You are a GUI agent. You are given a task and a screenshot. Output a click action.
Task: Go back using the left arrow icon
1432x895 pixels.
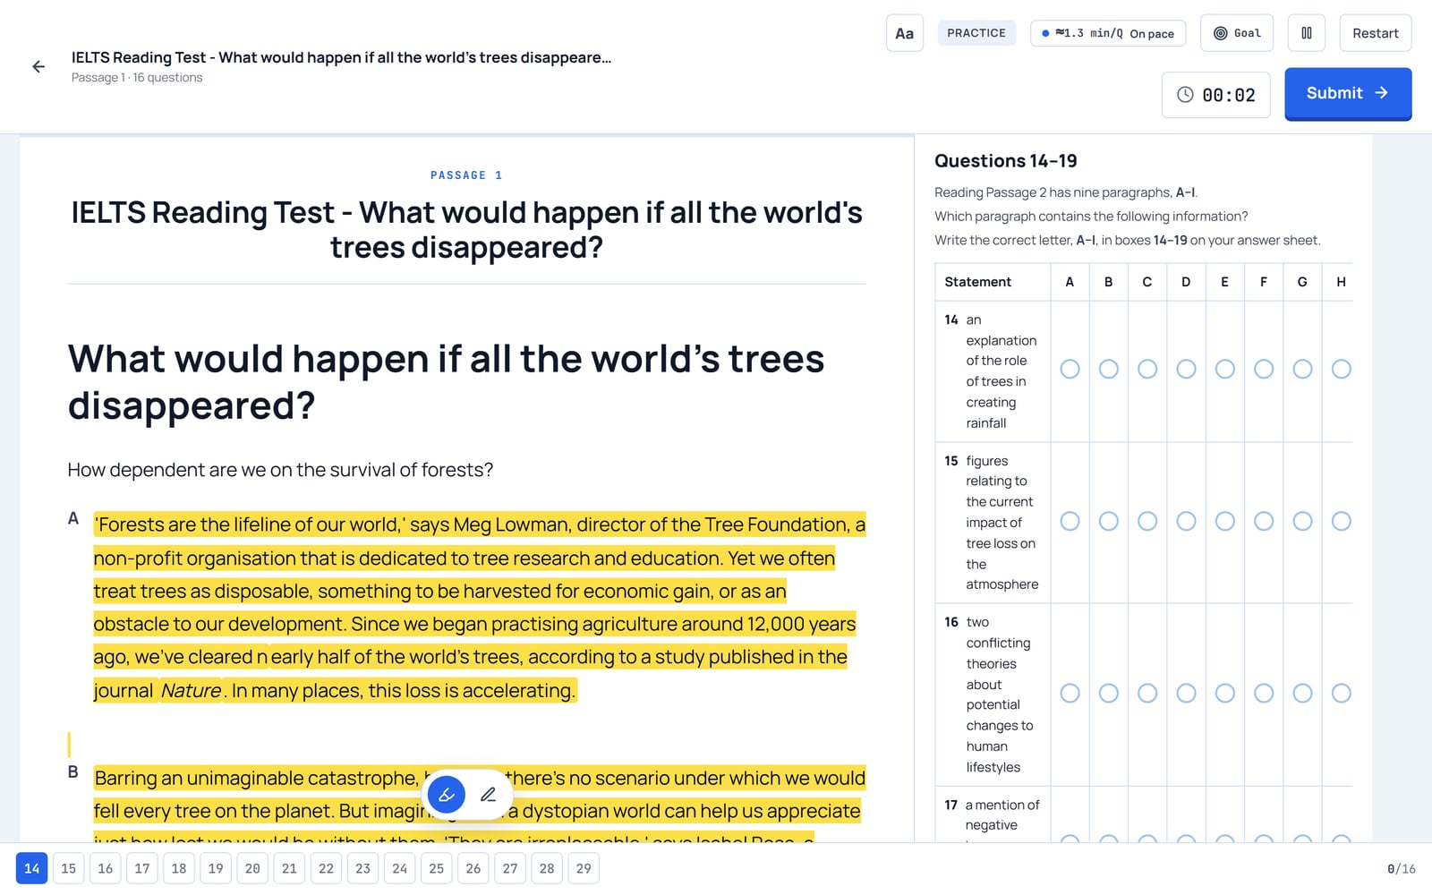(38, 66)
